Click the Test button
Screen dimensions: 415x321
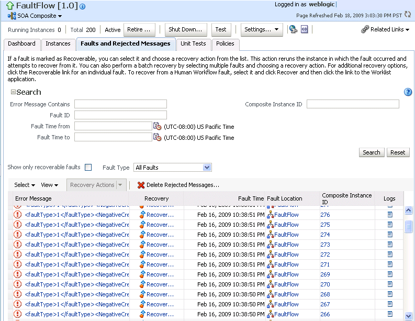(x=221, y=29)
